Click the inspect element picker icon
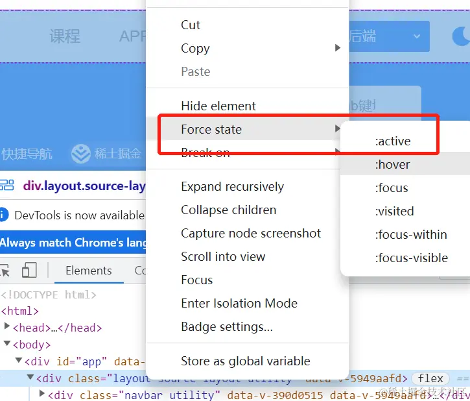 [x=5, y=271]
